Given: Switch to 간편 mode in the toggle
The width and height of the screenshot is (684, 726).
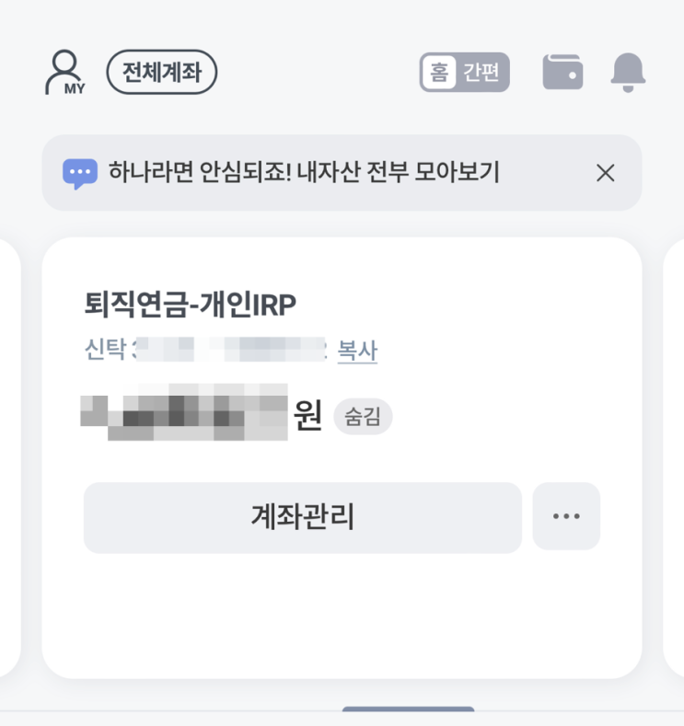Looking at the screenshot, I should [x=481, y=72].
